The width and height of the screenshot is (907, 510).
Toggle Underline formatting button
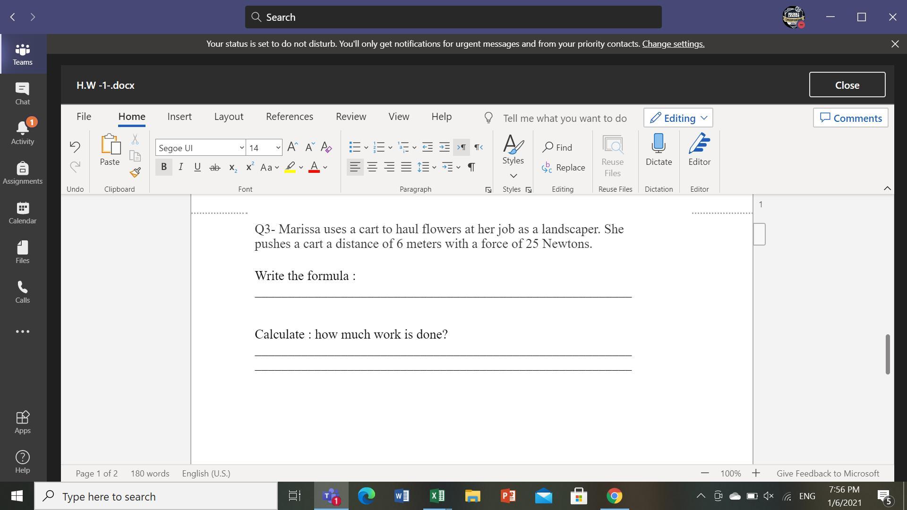pos(197,167)
